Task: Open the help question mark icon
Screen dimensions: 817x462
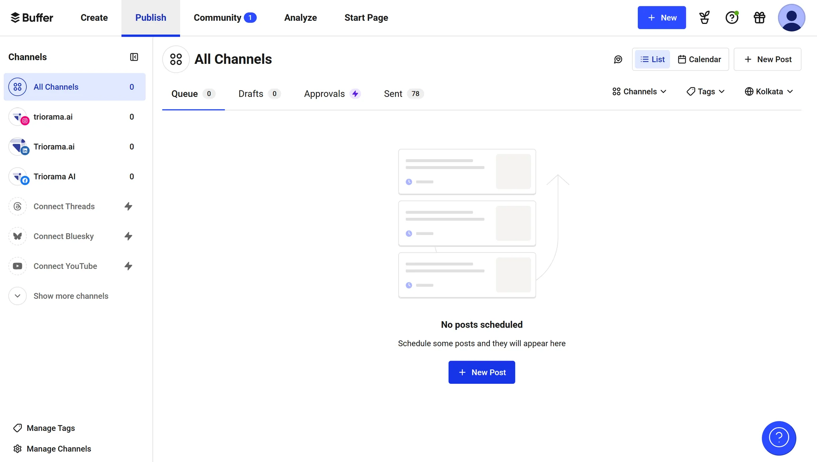Action: click(x=732, y=18)
